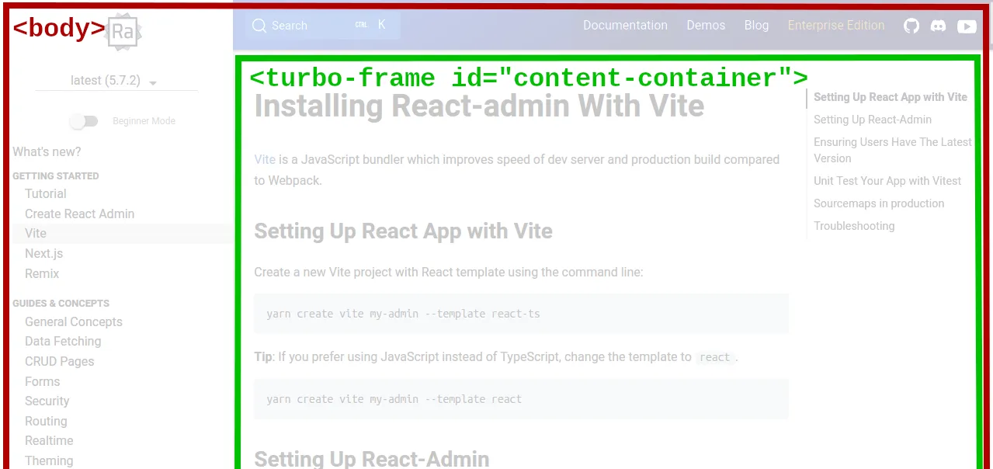The height and width of the screenshot is (469, 993).
Task: Click the Vite hyperlink in intro paragraph
Action: (x=265, y=159)
